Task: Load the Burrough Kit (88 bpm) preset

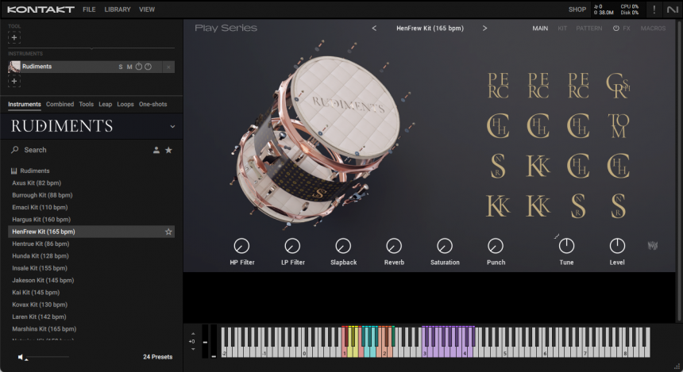Action: (42, 195)
